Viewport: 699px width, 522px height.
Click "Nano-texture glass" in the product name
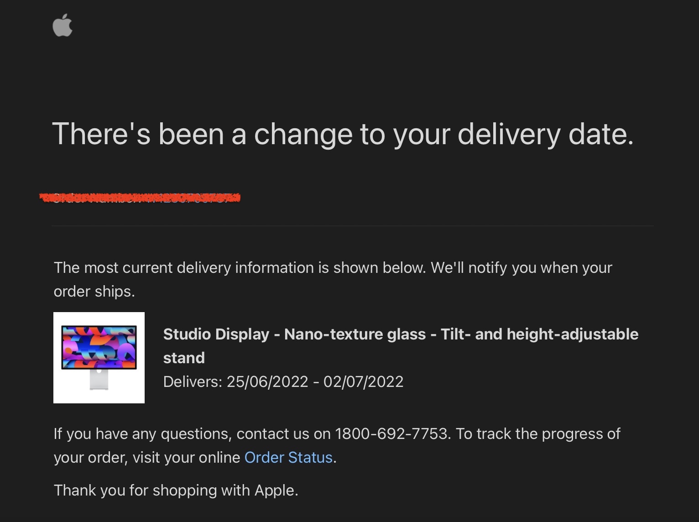pyautogui.click(x=355, y=334)
